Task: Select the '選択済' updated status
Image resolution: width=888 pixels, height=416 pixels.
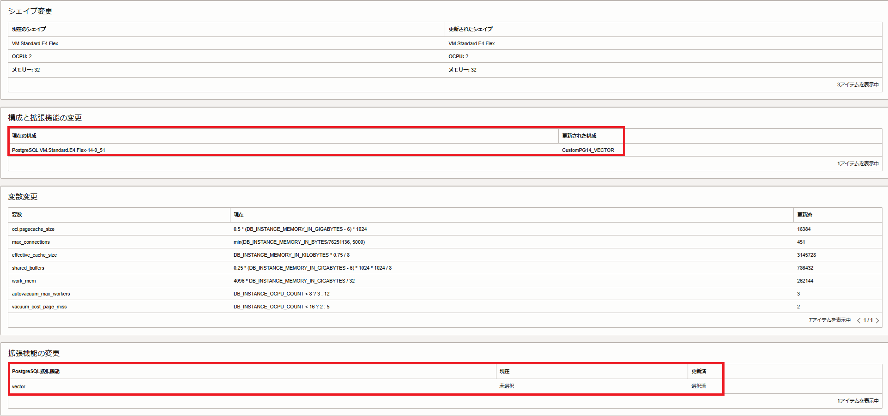Action: tap(699, 386)
